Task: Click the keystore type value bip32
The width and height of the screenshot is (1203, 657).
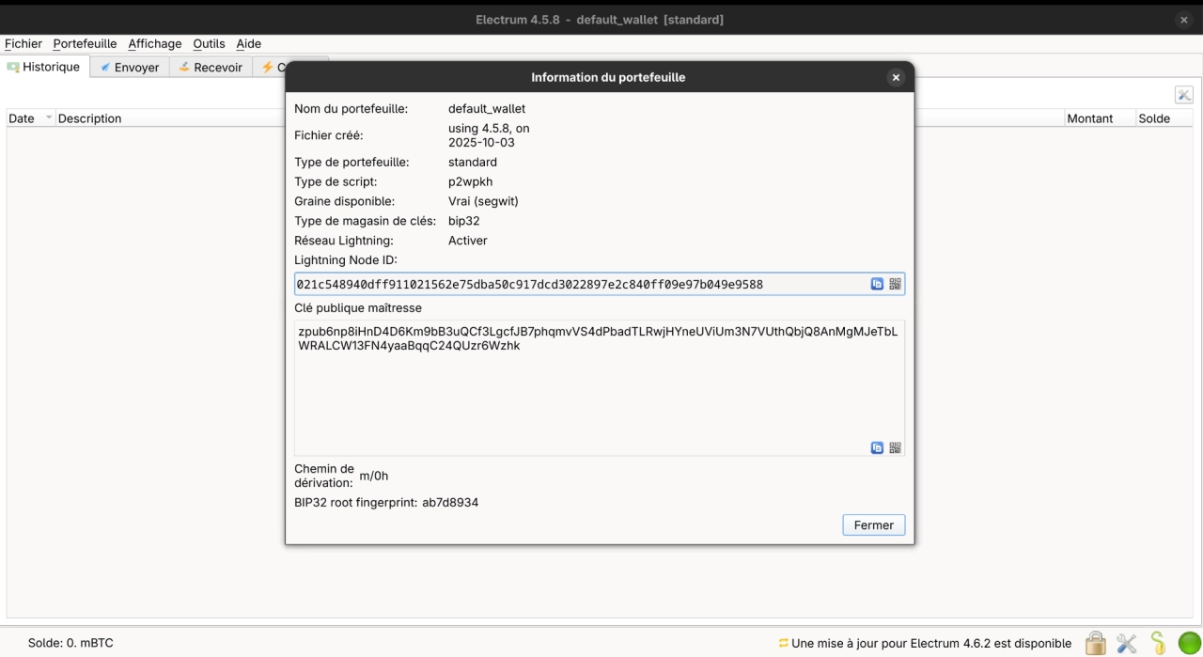Action: click(464, 221)
